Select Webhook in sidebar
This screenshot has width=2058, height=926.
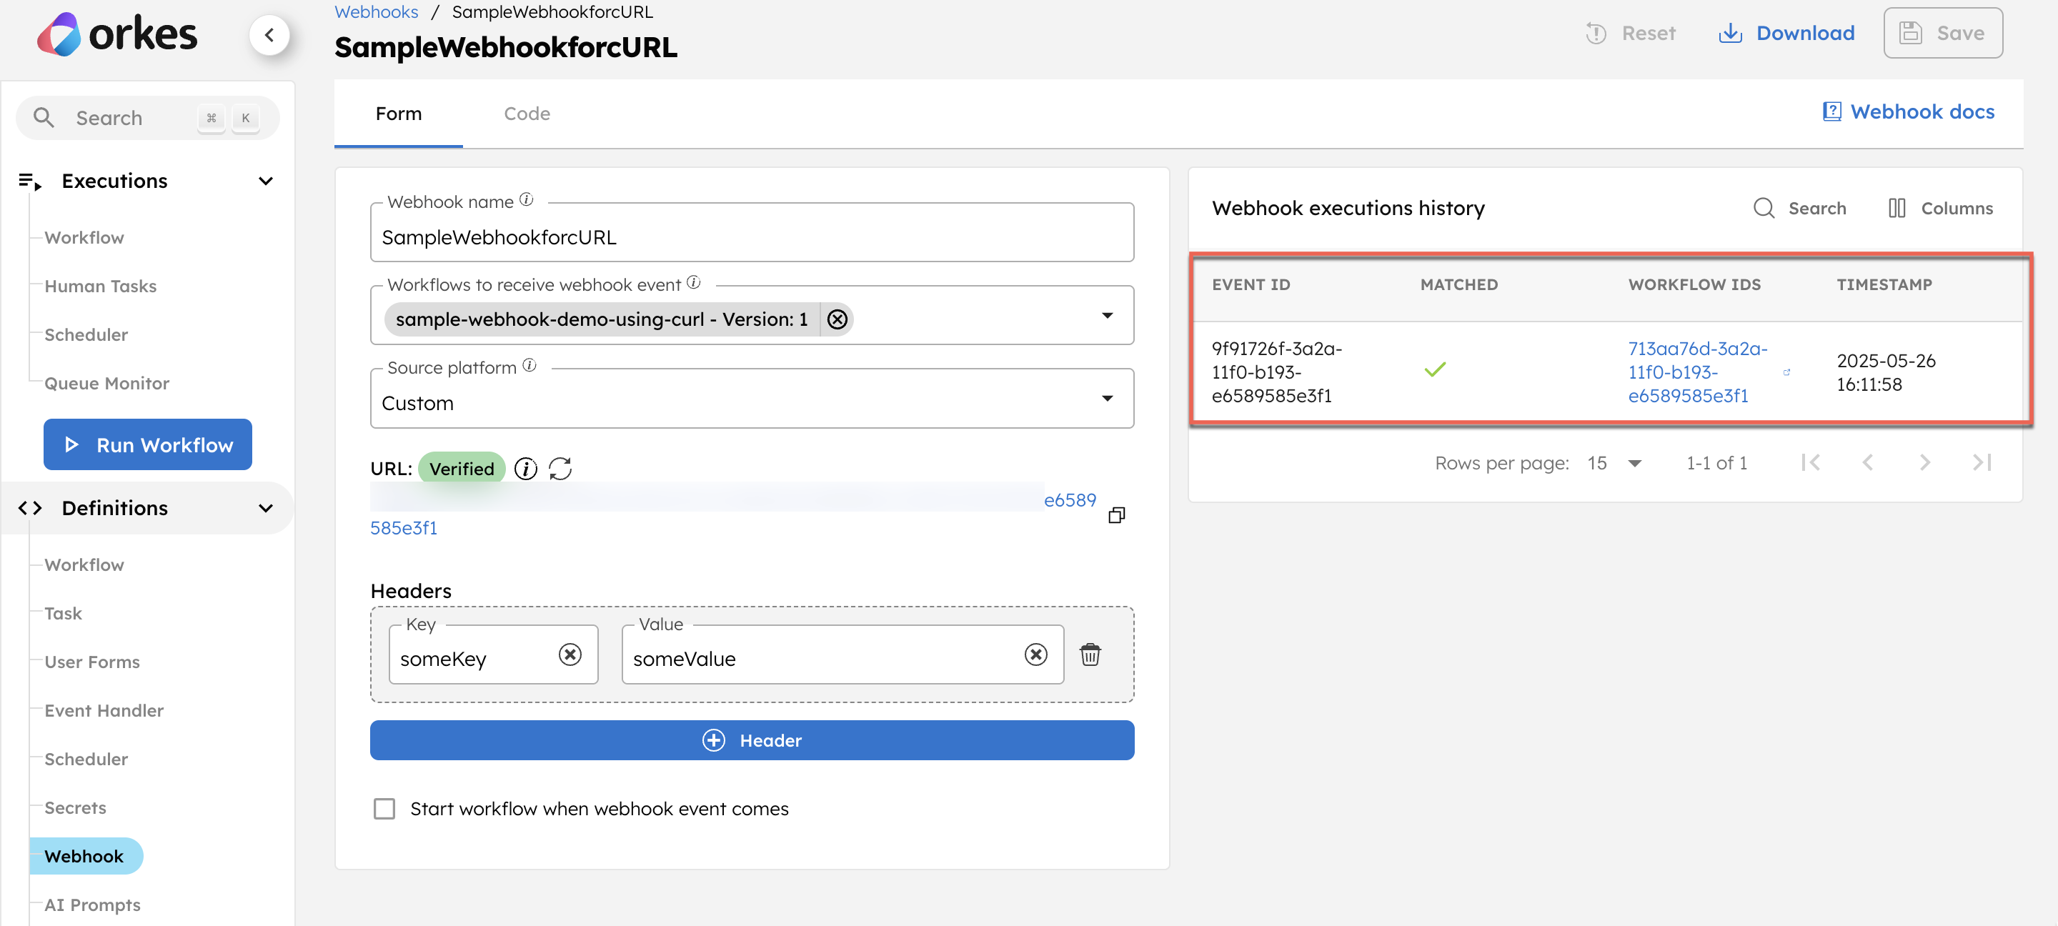pos(86,857)
